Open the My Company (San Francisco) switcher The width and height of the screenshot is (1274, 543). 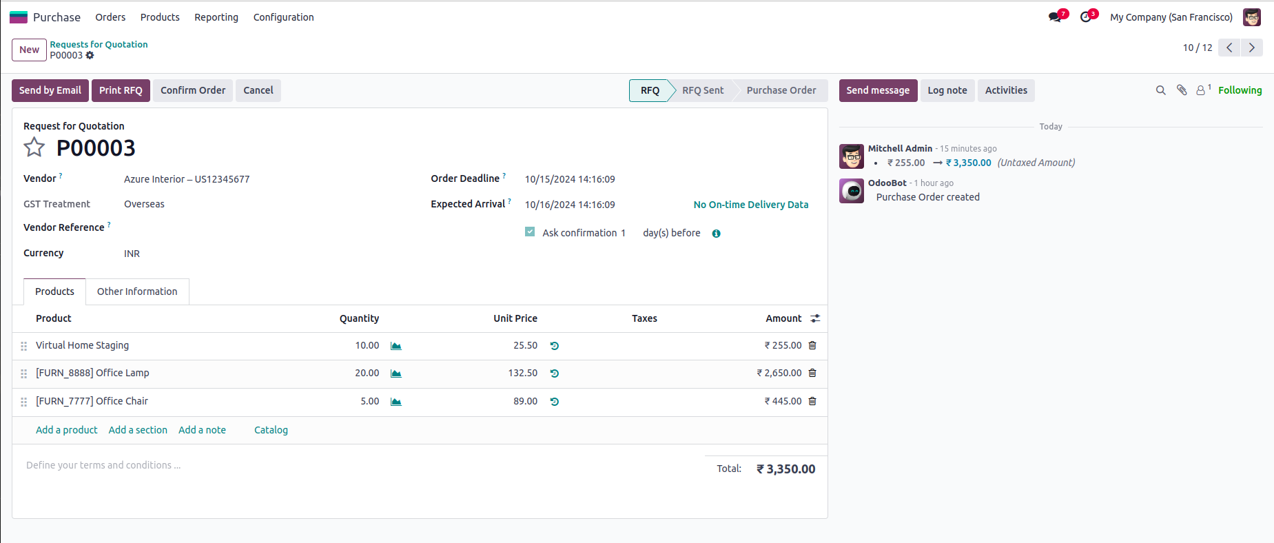click(1171, 17)
